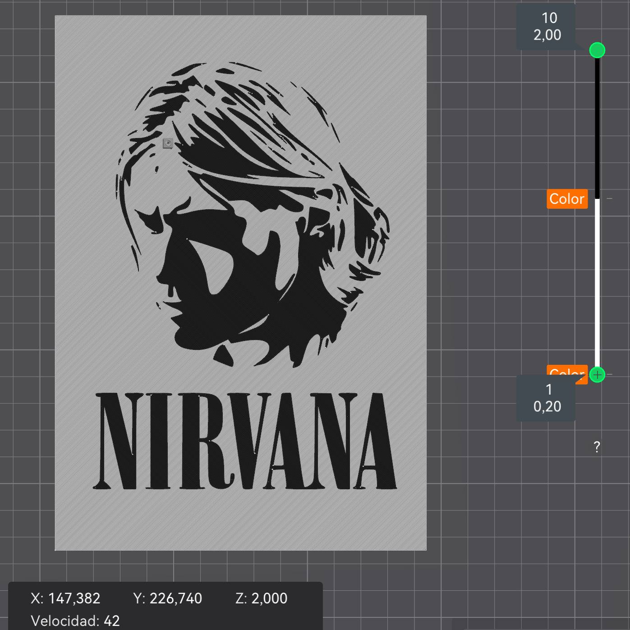The height and width of the screenshot is (630, 630).
Task: Click the bottom layer label "1 0,20"
Action: point(546,398)
